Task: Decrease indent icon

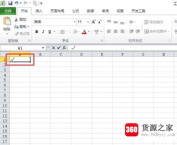Action: pos(131,31)
